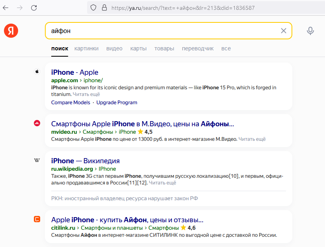Click the iPhone breadcrumb under mvideo.ru
Screen dimensions: 325x247
click(x=127, y=132)
